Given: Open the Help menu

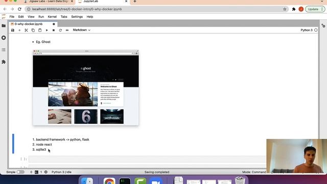Looking at the screenshot, I should 90,17.
